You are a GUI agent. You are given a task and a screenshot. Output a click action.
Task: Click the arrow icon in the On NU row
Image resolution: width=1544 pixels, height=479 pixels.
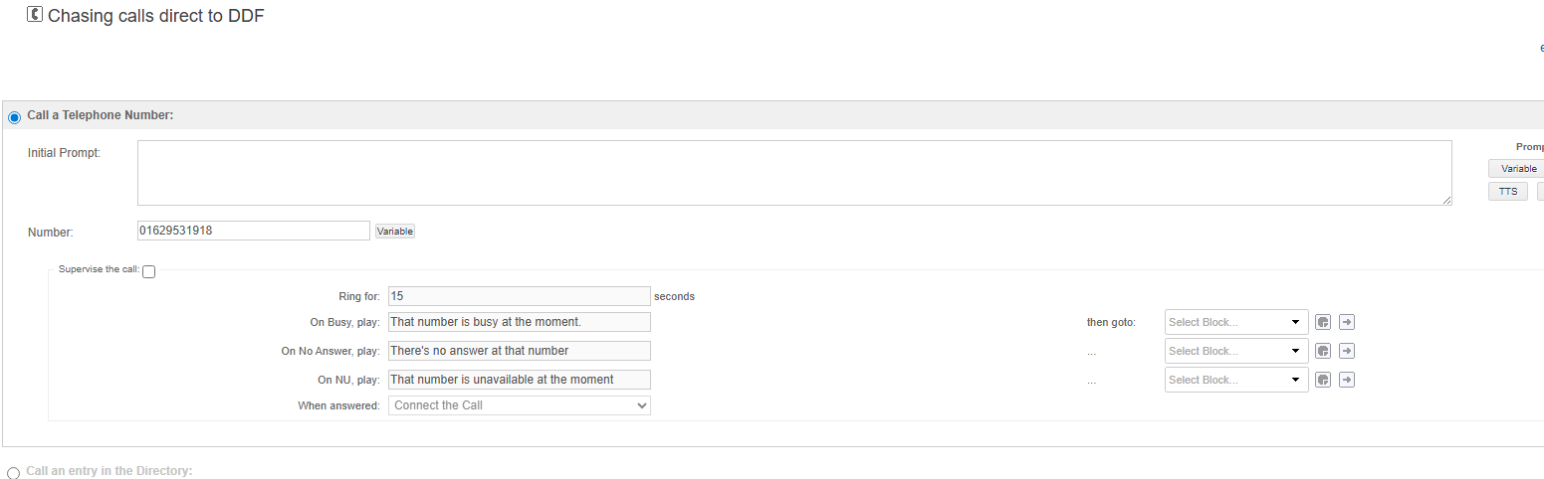click(1347, 380)
